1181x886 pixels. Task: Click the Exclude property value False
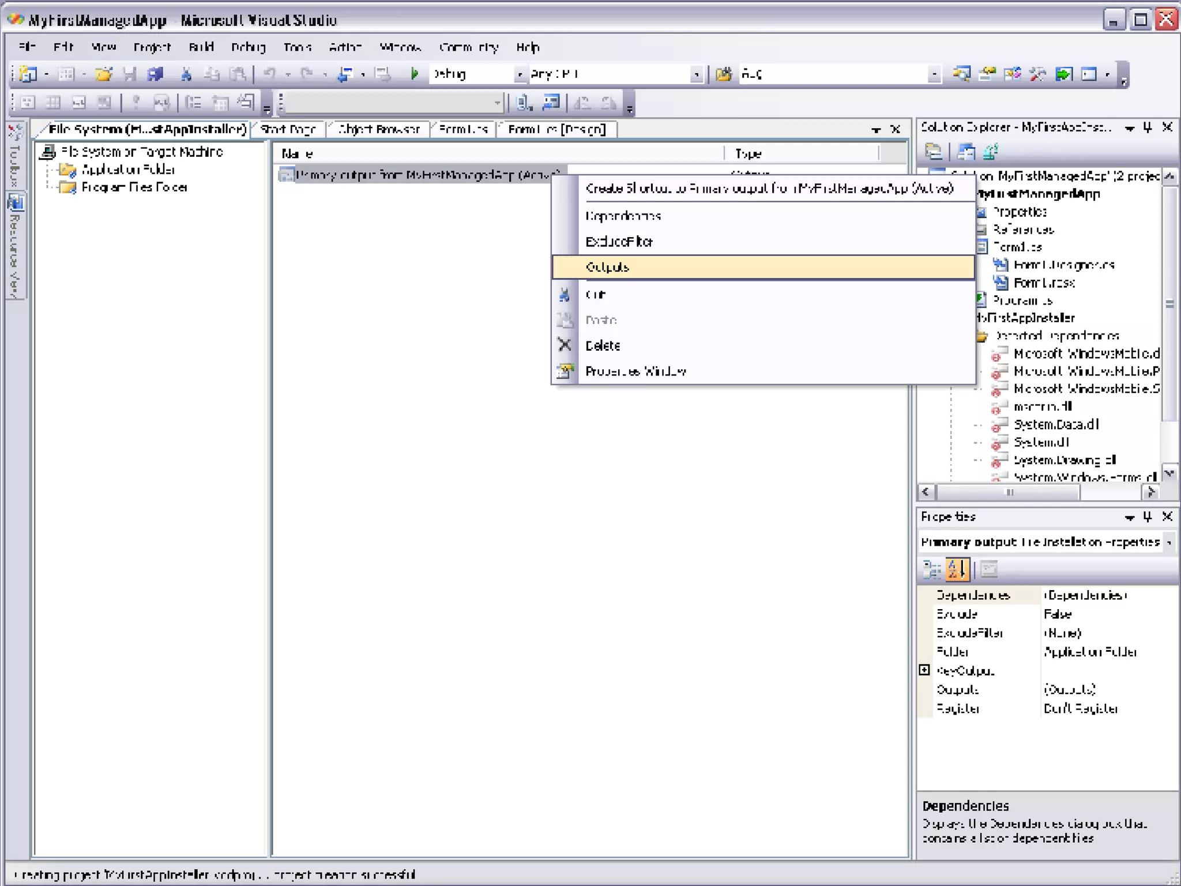coord(1058,614)
